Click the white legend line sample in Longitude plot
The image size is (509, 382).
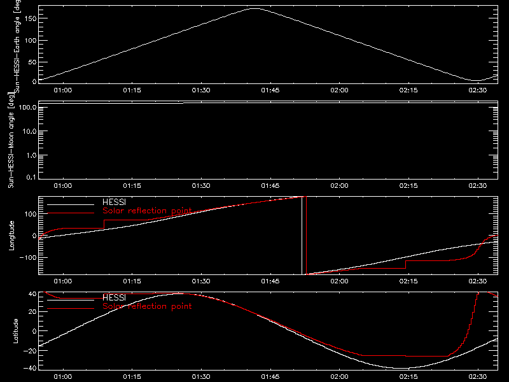click(x=71, y=204)
